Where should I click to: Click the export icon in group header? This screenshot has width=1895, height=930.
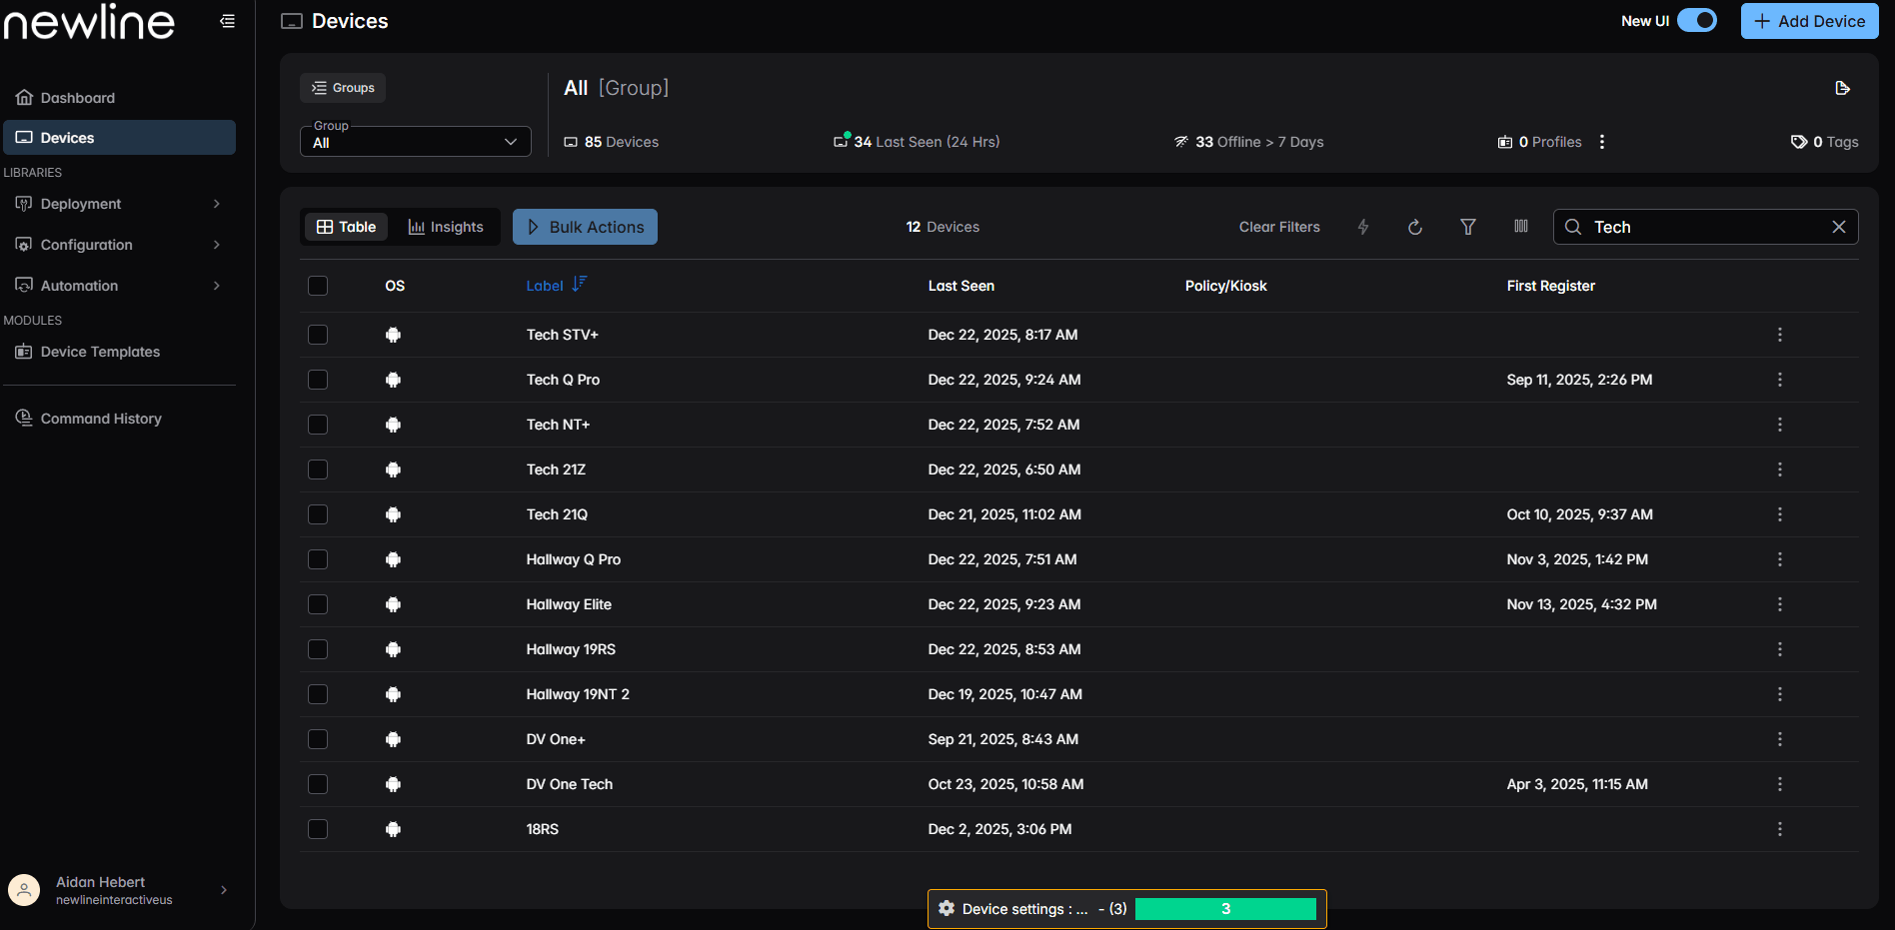click(1842, 88)
